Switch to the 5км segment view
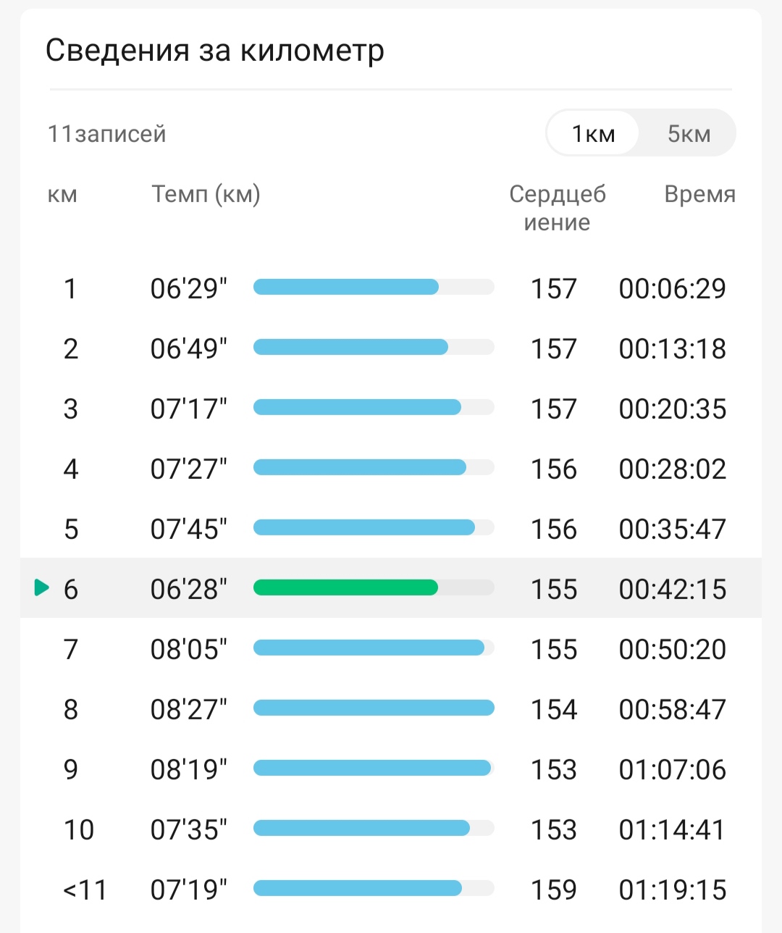 (x=689, y=133)
